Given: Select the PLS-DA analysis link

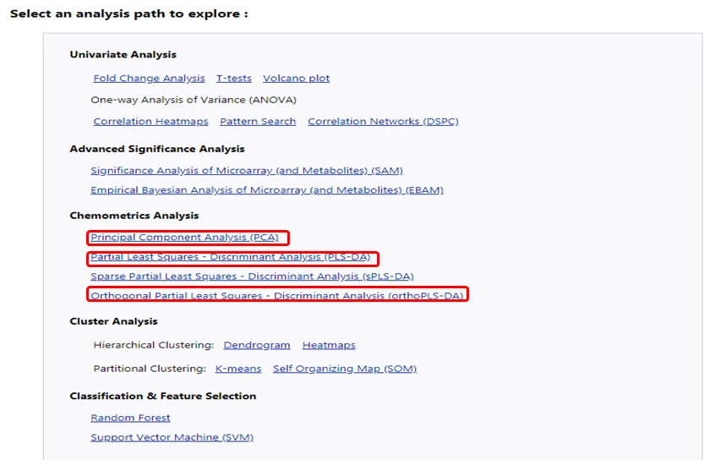Looking at the screenshot, I should 230,257.
